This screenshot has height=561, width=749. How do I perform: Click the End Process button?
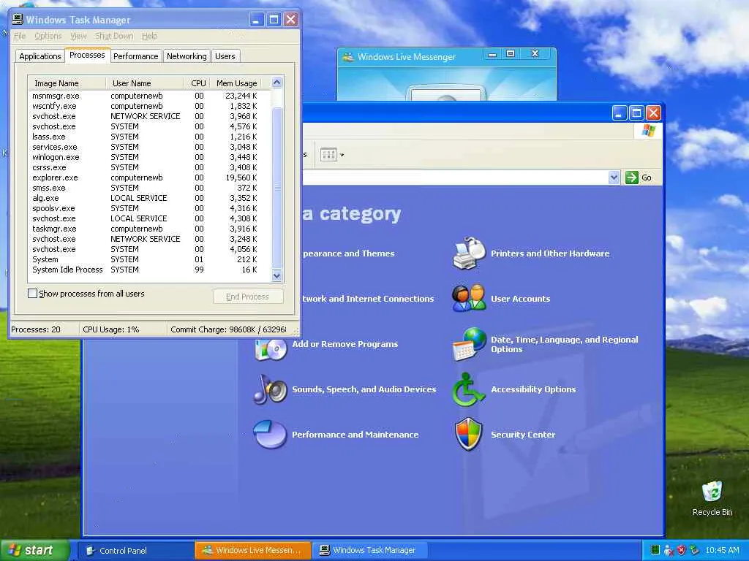pos(248,297)
